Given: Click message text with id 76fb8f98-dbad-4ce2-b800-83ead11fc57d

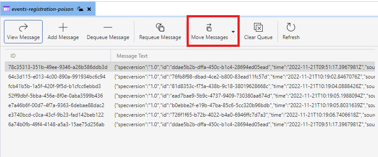Looking at the screenshot, I should coord(245,77).
